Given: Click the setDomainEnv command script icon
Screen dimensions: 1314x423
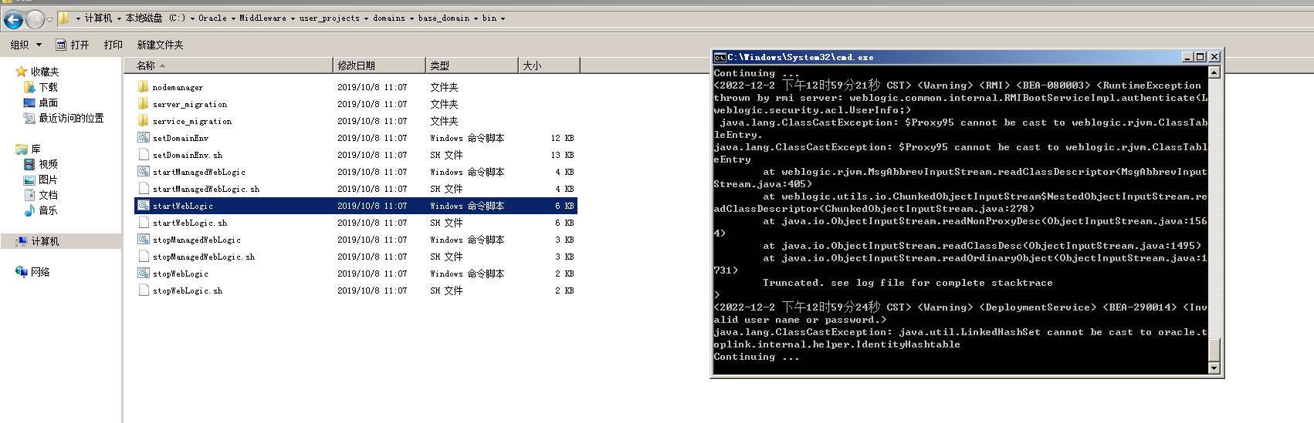Looking at the screenshot, I should [144, 137].
